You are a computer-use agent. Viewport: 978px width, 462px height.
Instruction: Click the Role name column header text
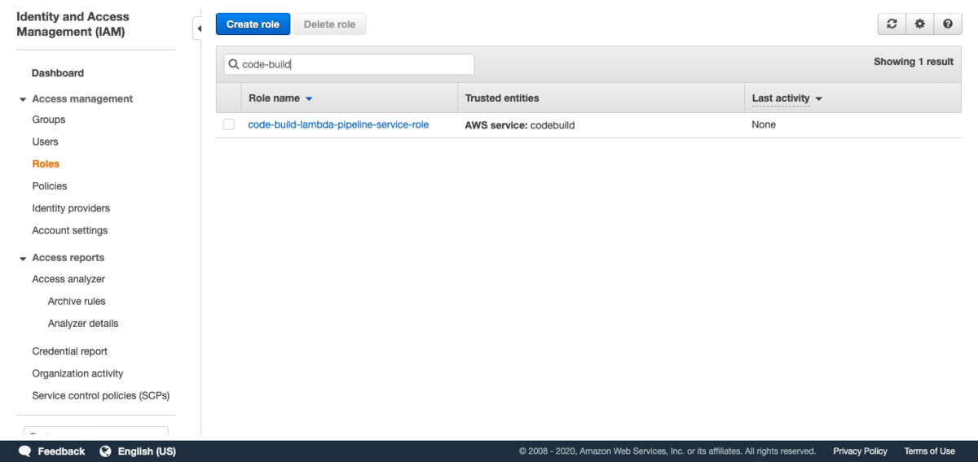[274, 98]
